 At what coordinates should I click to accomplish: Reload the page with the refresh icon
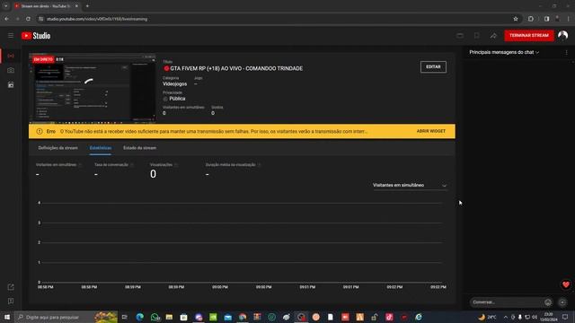point(28,19)
